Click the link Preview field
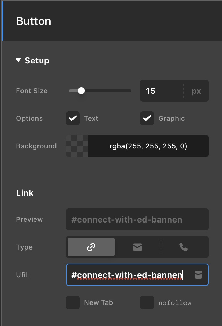The height and width of the screenshot is (326, 222). click(x=137, y=219)
